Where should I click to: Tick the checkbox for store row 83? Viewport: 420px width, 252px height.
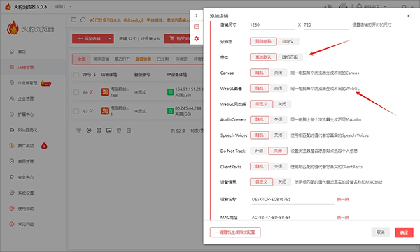pos(76,111)
